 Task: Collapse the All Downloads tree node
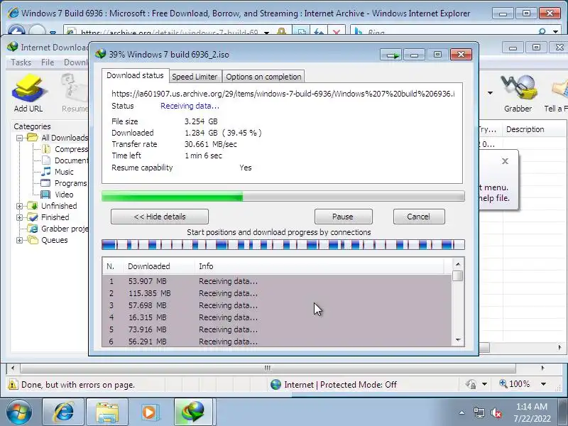point(20,138)
